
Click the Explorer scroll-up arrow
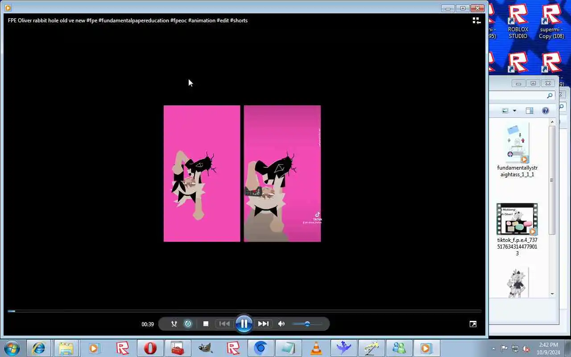coord(552,122)
